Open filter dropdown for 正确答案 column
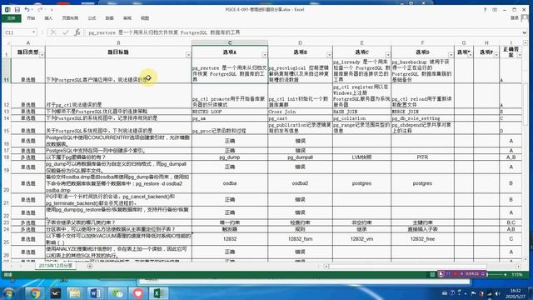 coord(520,55)
